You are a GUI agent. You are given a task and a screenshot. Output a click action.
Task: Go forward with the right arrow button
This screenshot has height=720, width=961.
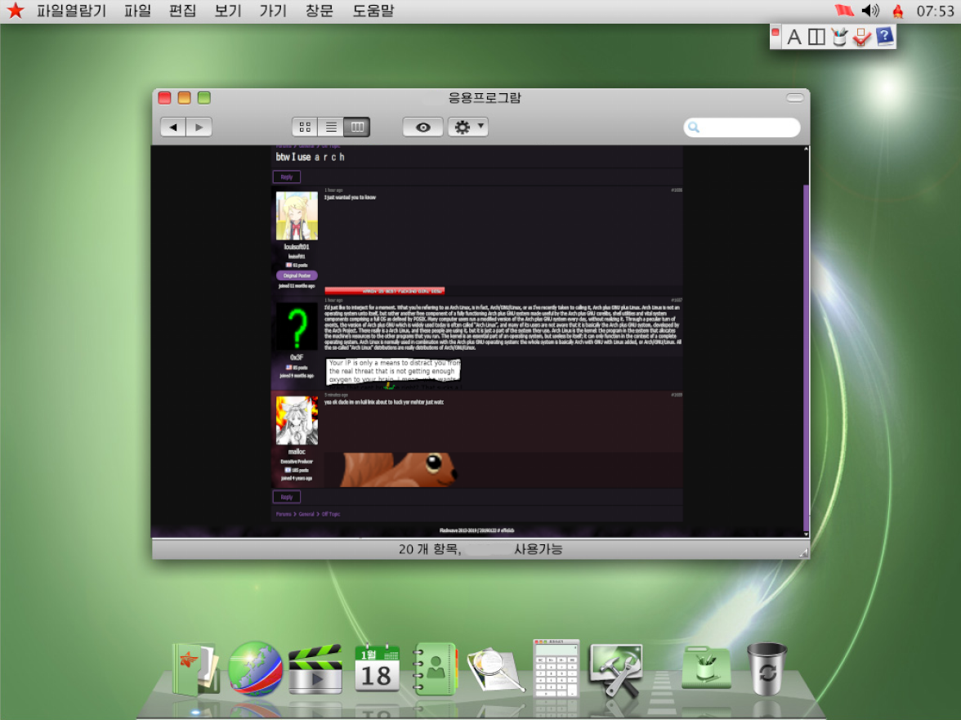tap(199, 127)
